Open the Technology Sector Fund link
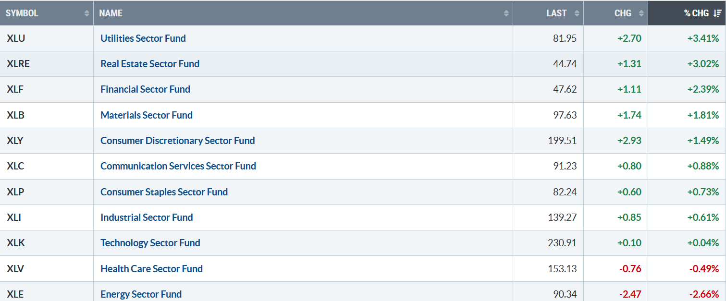The image size is (726, 301). (150, 243)
